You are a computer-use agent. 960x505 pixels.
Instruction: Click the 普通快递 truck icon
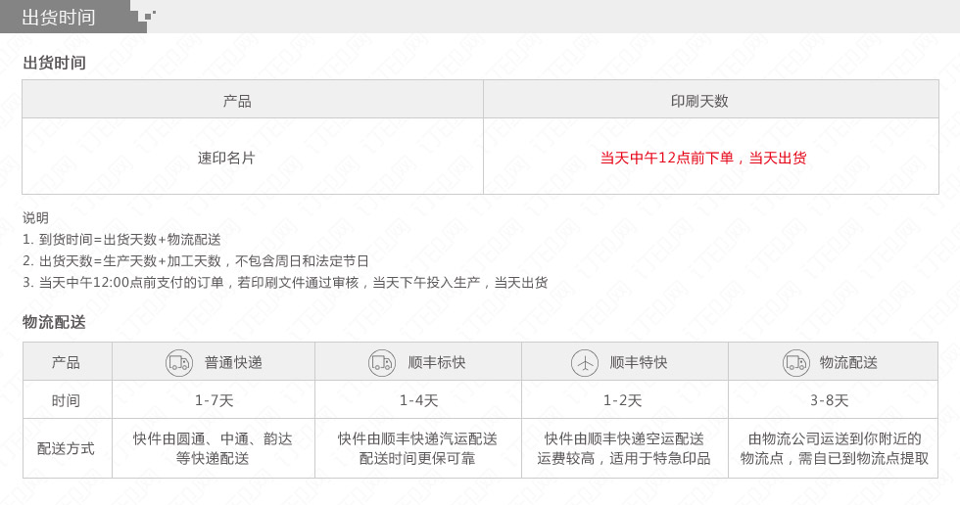[179, 363]
